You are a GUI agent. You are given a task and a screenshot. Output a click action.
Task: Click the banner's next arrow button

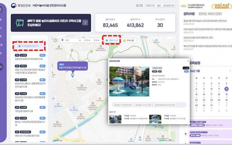85,22
